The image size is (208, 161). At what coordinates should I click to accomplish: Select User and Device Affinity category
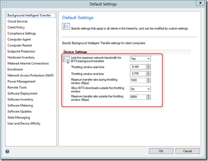pyautogui.click(x=24, y=124)
